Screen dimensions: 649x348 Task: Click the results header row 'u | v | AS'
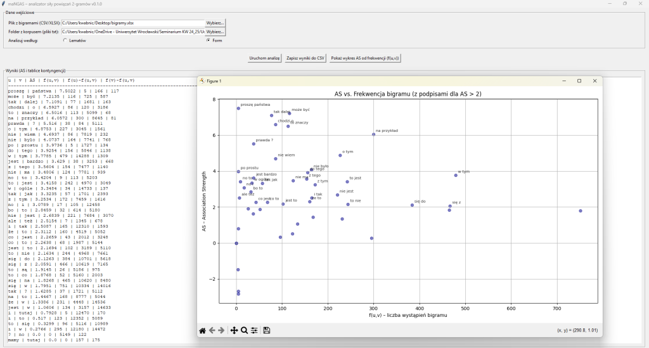coord(71,81)
